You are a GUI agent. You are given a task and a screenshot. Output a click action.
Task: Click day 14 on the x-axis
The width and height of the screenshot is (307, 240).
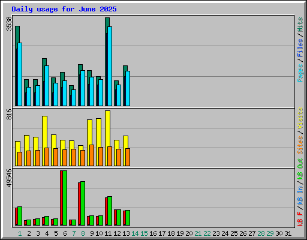135,233
